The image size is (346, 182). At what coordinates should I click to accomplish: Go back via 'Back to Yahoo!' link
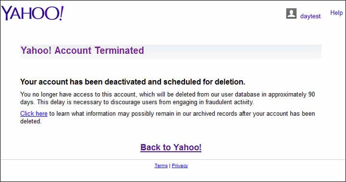pyautogui.click(x=171, y=147)
